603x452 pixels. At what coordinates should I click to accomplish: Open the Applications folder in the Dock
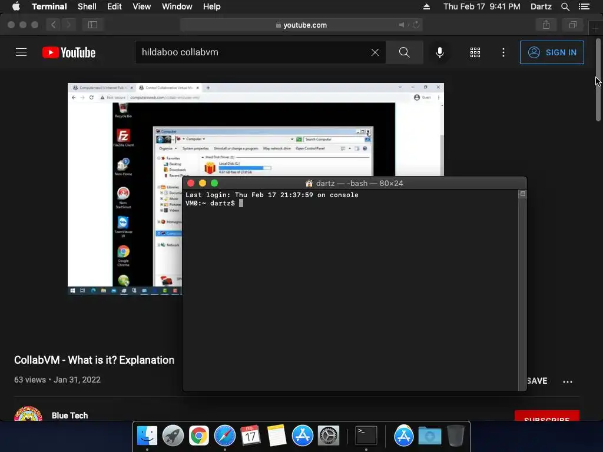(x=403, y=436)
